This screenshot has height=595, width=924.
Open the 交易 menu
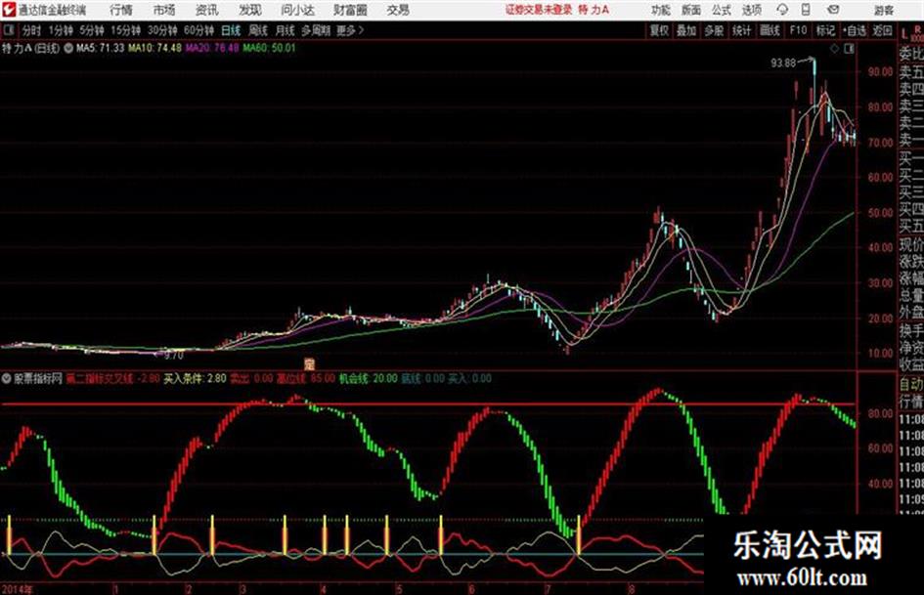click(398, 10)
